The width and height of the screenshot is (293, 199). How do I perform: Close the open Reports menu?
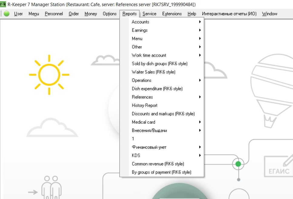[x=129, y=14]
